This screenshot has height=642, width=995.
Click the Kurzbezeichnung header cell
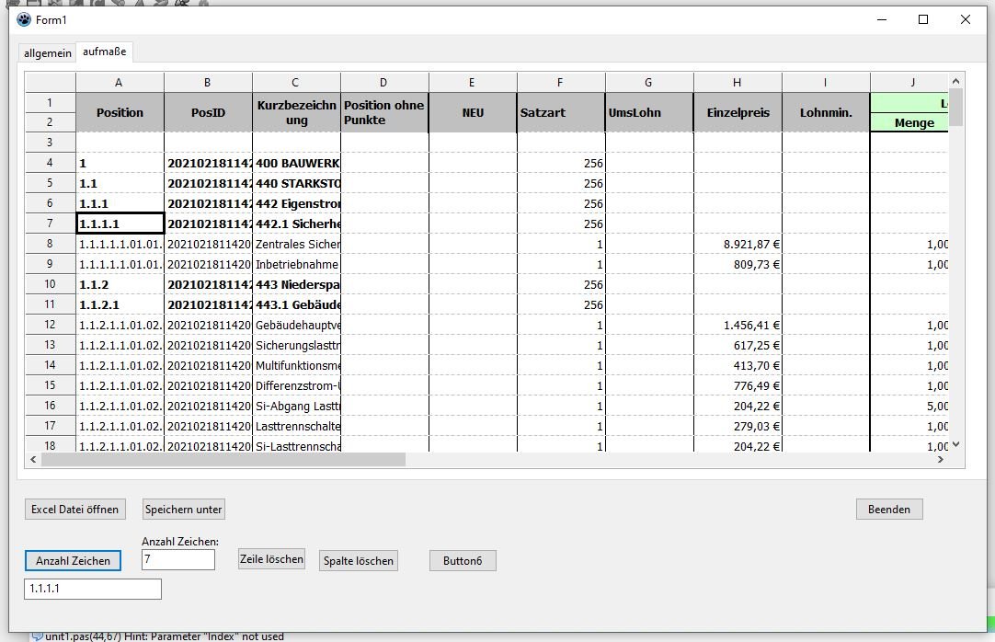pyautogui.click(x=296, y=112)
